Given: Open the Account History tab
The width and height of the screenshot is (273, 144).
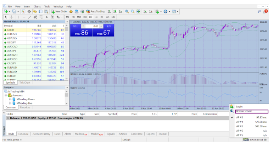Looking at the screenshot, I should click(x=41, y=134).
